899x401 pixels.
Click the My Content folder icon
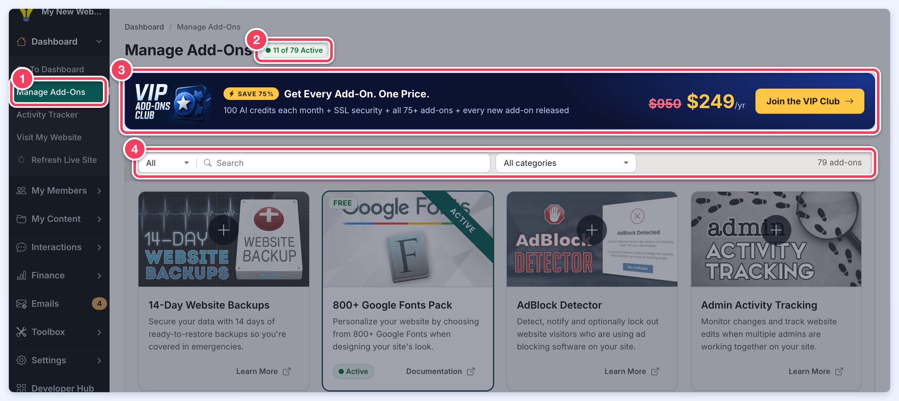[x=21, y=219]
